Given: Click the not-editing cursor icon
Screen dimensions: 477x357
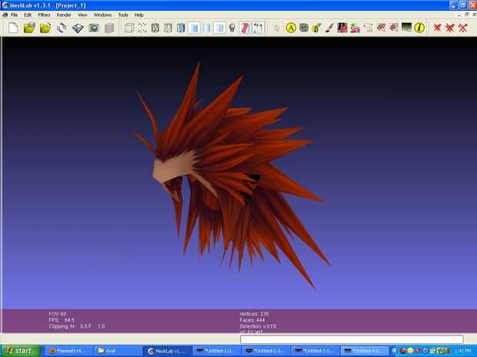Looking at the screenshot, I should click(277, 28).
